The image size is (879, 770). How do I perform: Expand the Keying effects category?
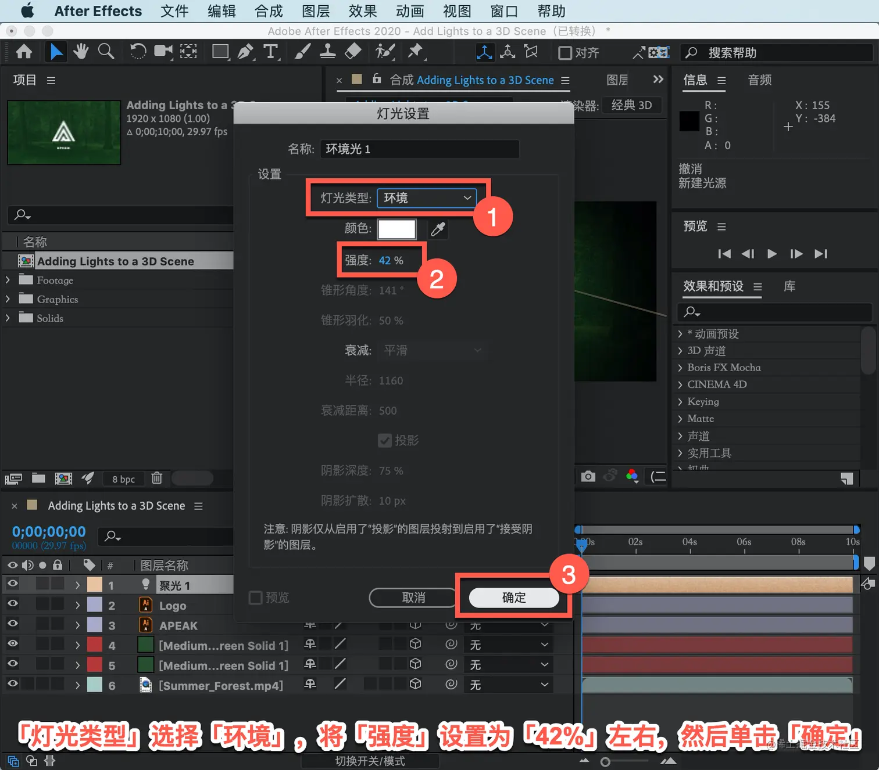tap(680, 402)
